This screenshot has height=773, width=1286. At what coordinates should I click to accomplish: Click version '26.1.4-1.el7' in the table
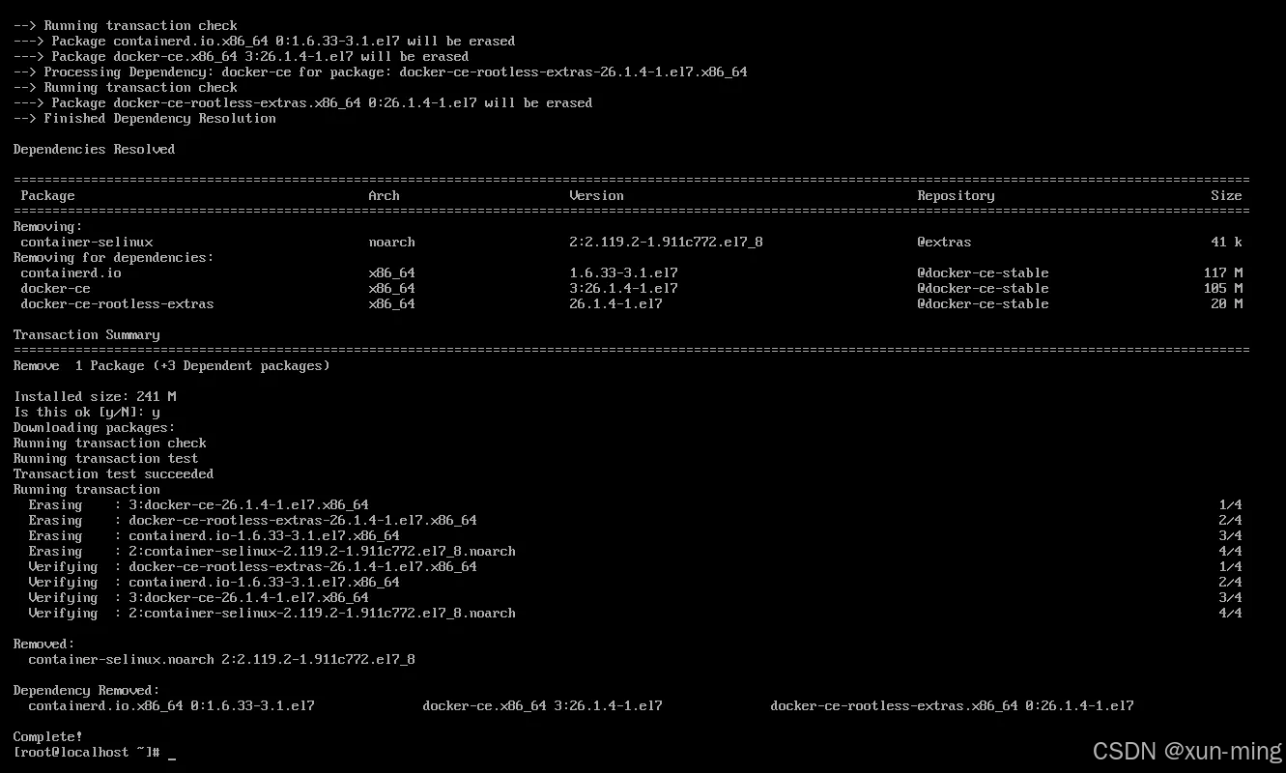point(615,303)
